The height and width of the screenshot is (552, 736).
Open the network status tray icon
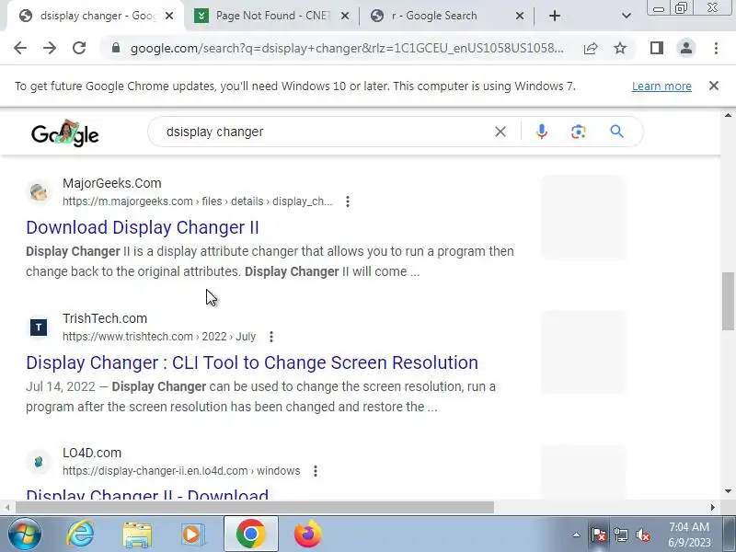[620, 535]
